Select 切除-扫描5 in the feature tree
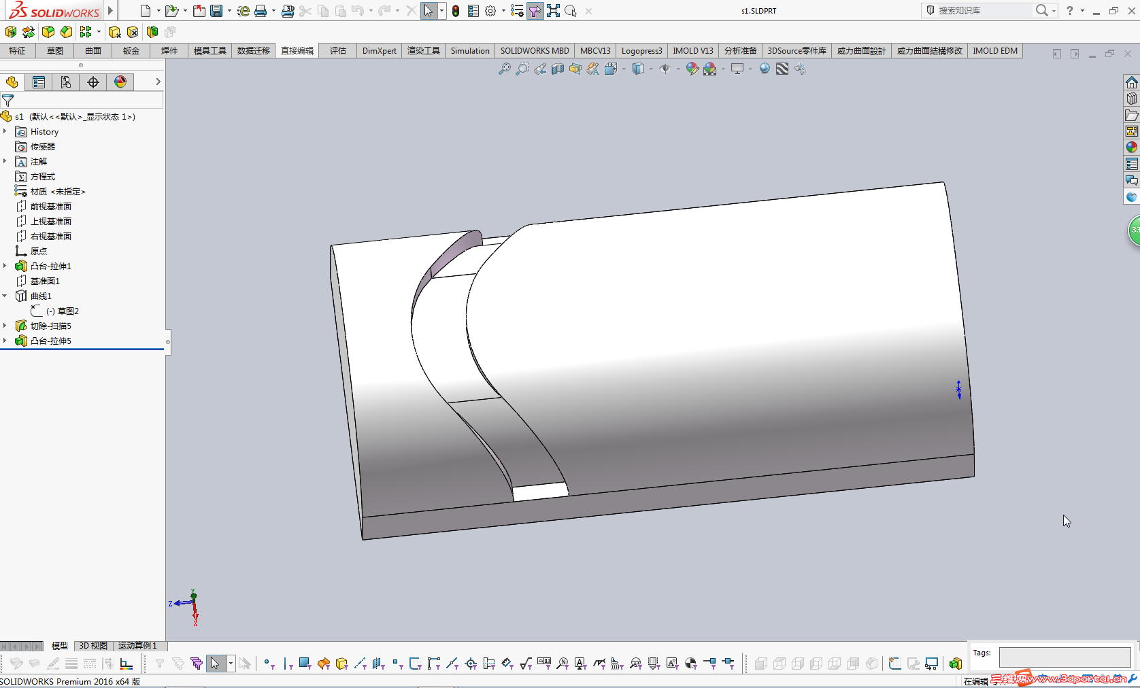 click(x=50, y=326)
